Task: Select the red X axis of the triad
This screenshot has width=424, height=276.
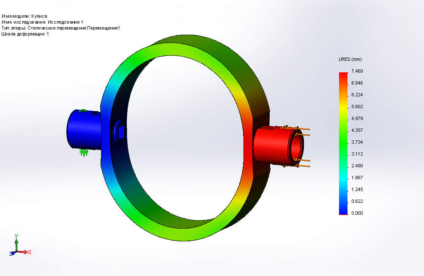Action: pyautogui.click(x=25, y=252)
